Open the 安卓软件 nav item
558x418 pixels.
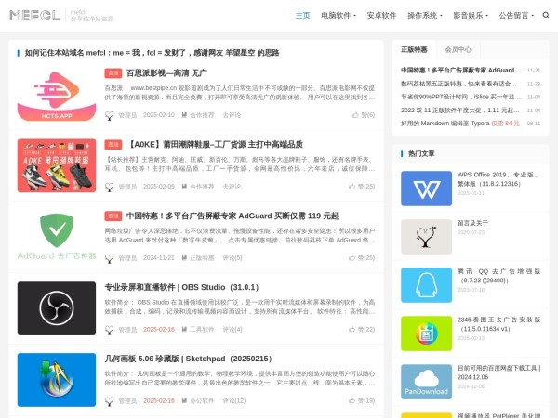(x=381, y=16)
